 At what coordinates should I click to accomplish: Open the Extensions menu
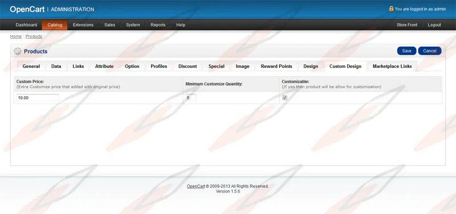[83, 25]
